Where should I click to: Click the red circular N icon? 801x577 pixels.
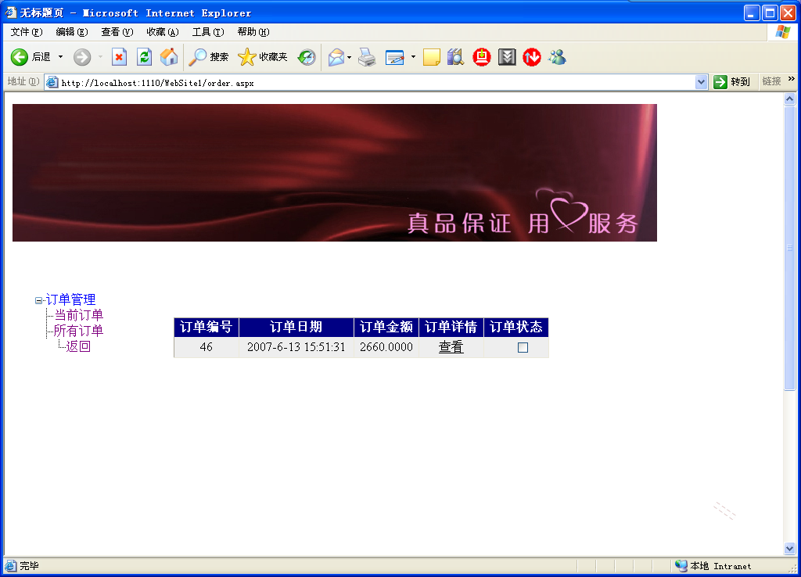(532, 56)
